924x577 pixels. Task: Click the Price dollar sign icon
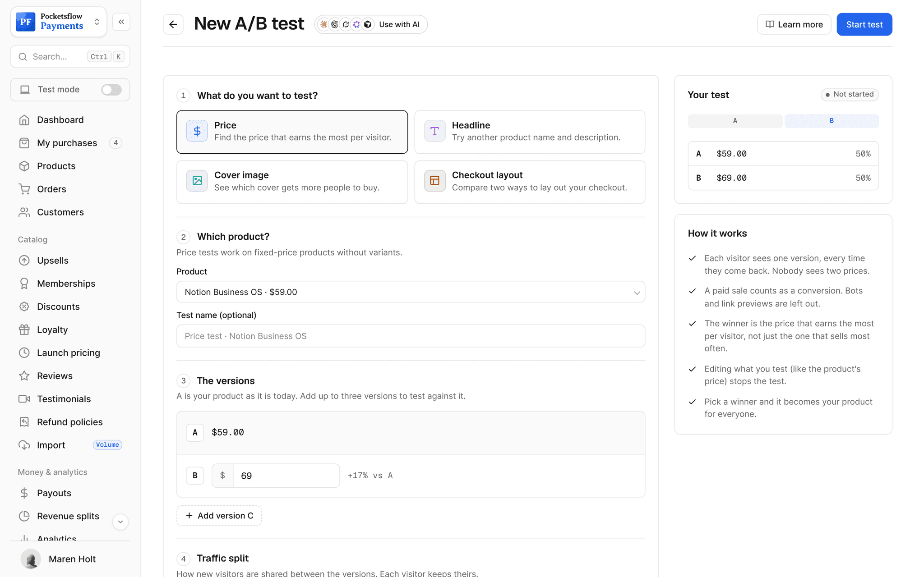click(x=197, y=131)
